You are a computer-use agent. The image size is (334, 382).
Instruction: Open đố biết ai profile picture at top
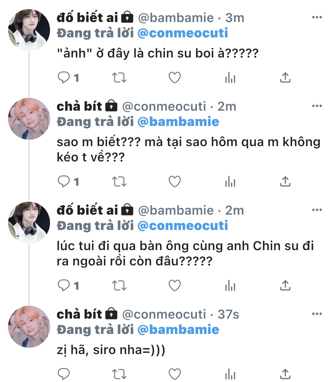[29, 30]
